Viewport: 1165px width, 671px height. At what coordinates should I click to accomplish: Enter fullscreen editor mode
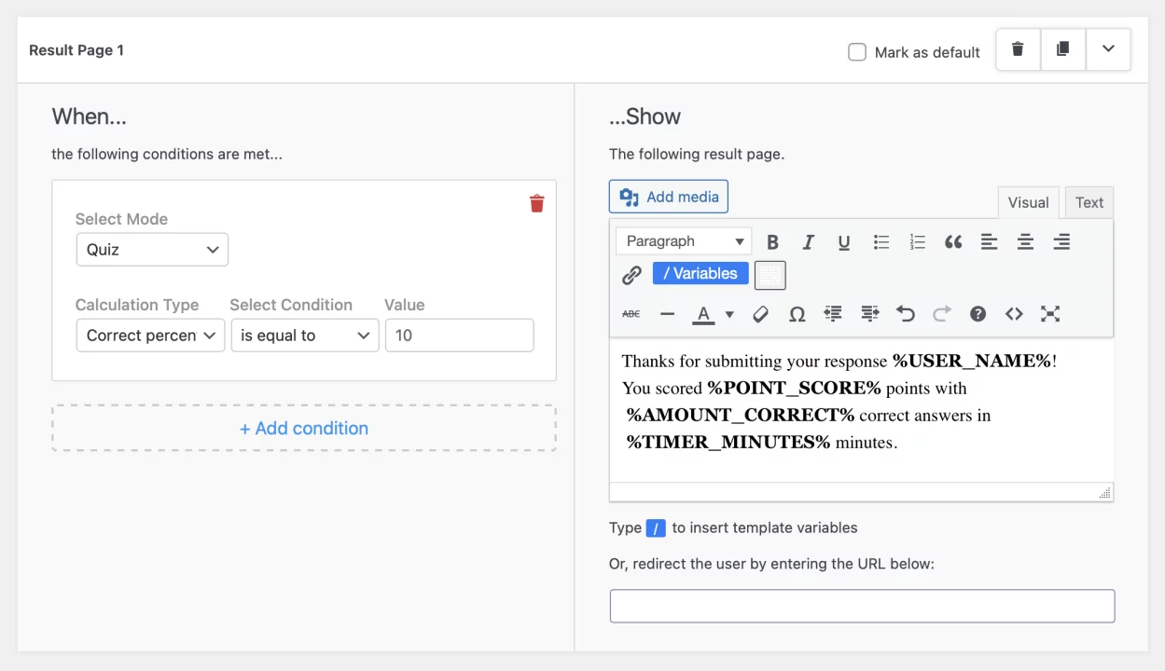click(x=1050, y=314)
